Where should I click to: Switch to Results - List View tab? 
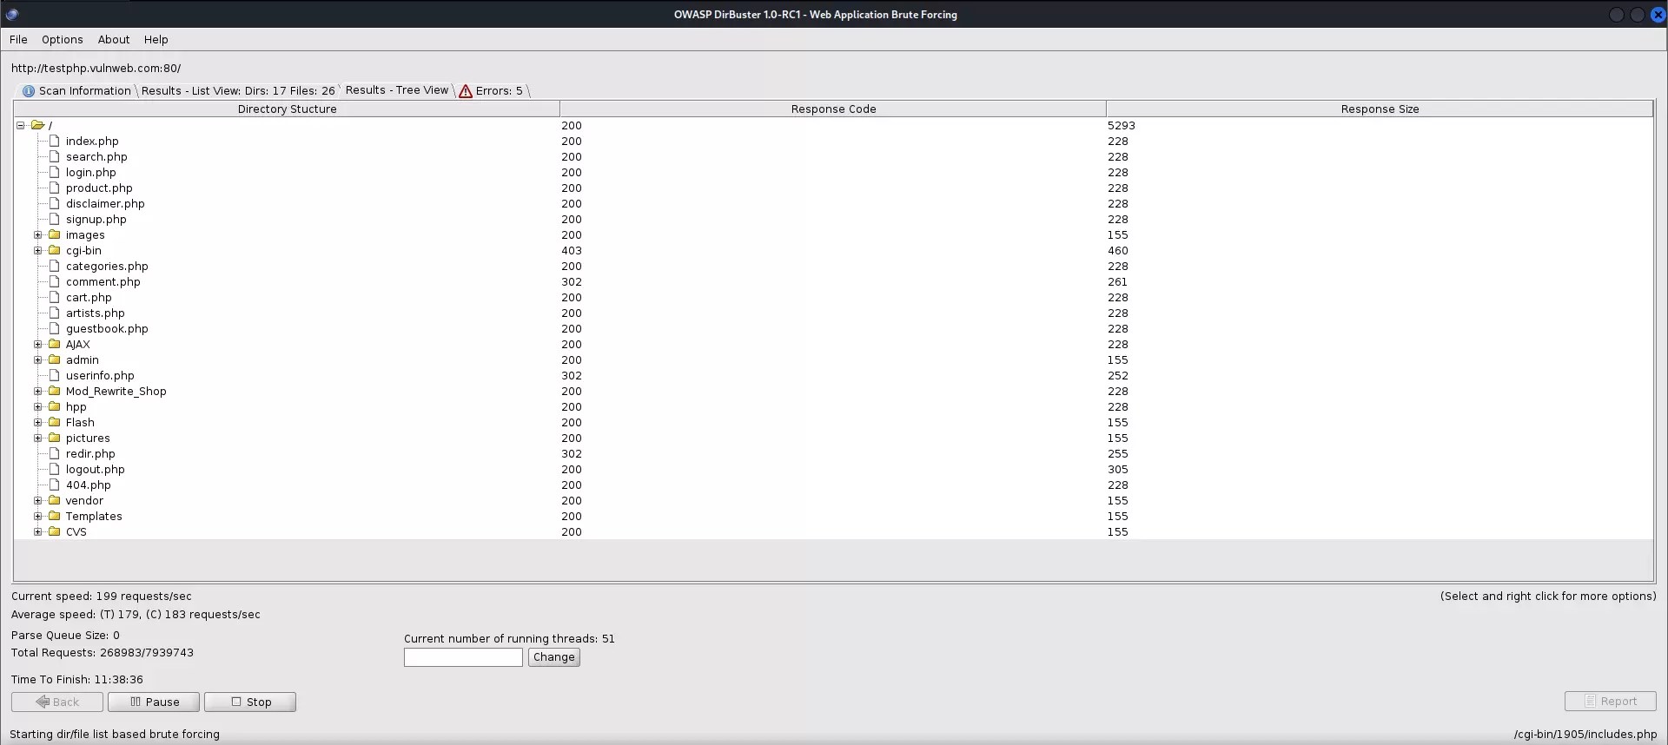[238, 90]
